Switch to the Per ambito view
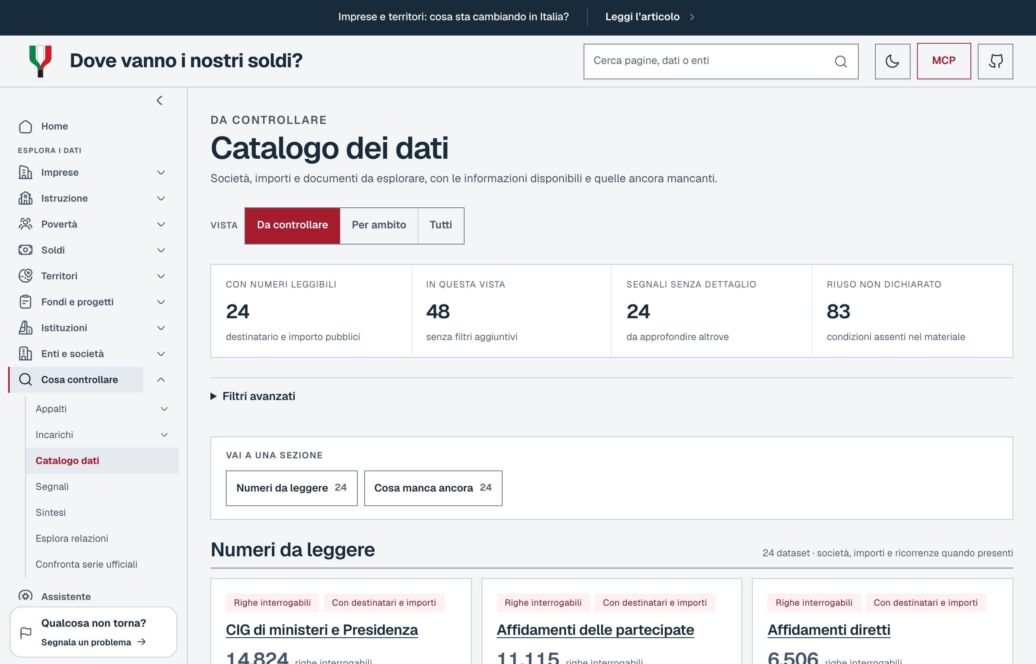The height and width of the screenshot is (664, 1036). click(x=379, y=226)
